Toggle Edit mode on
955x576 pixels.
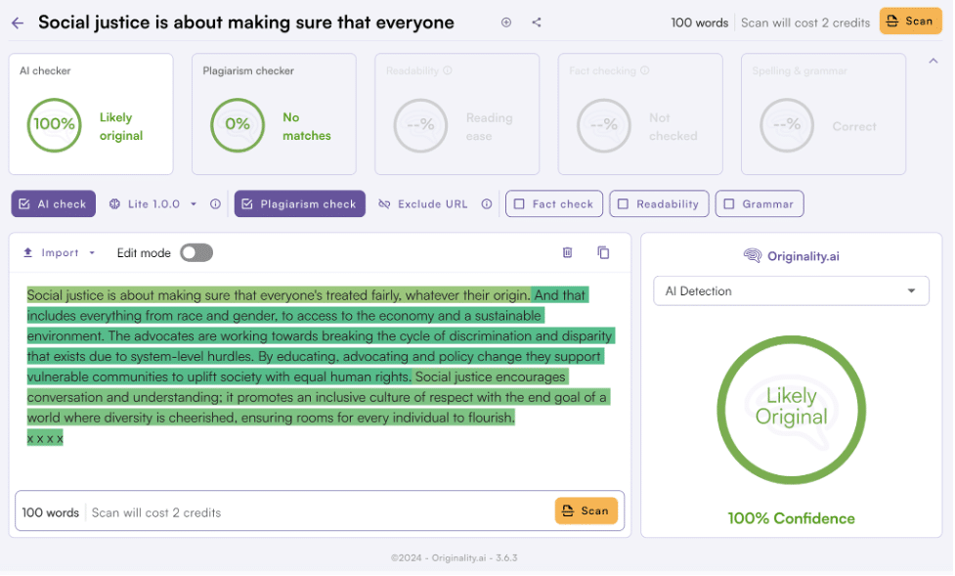coord(195,252)
